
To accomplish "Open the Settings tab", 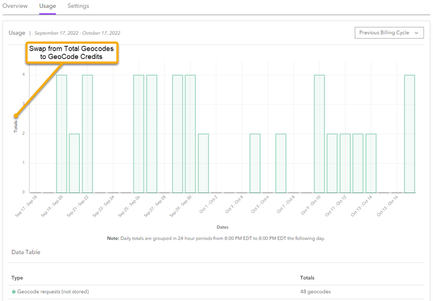I will point(78,6).
